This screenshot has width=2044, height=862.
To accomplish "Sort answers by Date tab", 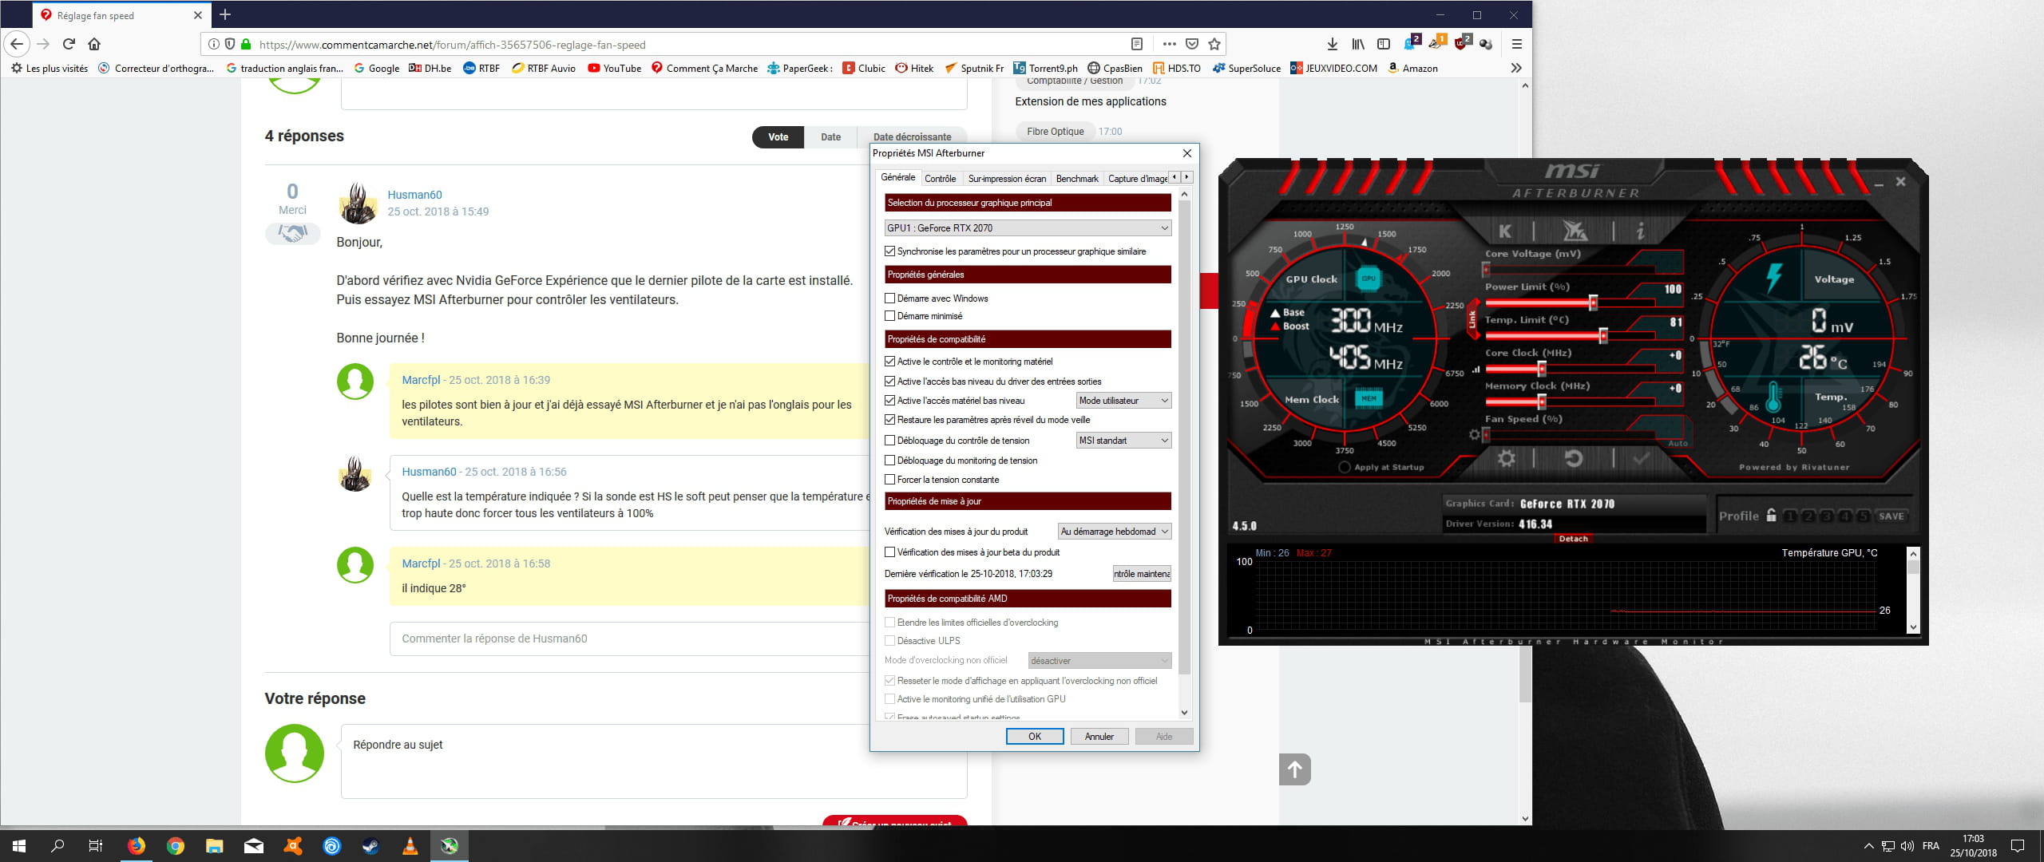I will 830,137.
